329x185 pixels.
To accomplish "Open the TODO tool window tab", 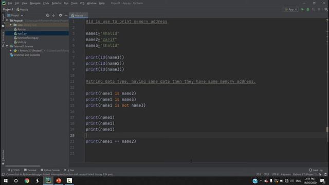I will tap(13, 170).
